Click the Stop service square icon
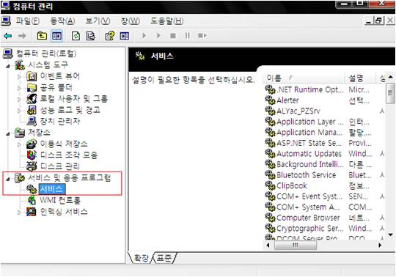 pos(173,36)
